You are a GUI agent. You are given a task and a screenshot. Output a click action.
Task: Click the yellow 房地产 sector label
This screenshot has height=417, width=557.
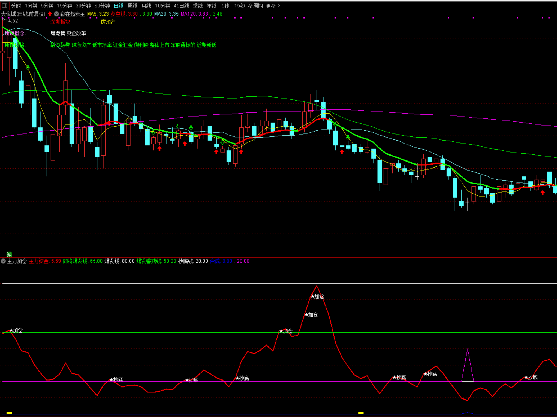point(108,22)
